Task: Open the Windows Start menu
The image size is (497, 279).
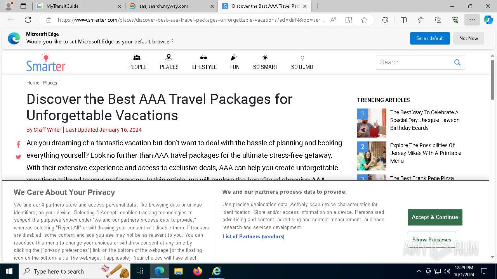Action: [x=9, y=271]
